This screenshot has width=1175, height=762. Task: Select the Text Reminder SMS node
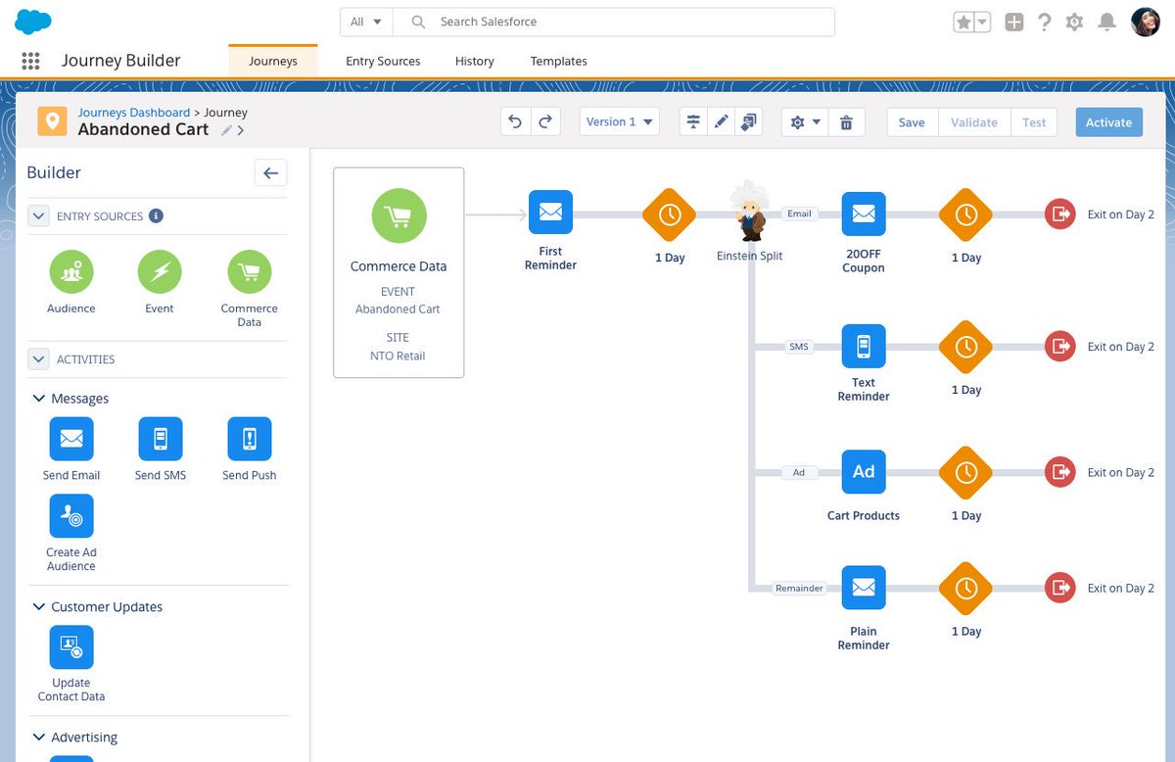864,346
